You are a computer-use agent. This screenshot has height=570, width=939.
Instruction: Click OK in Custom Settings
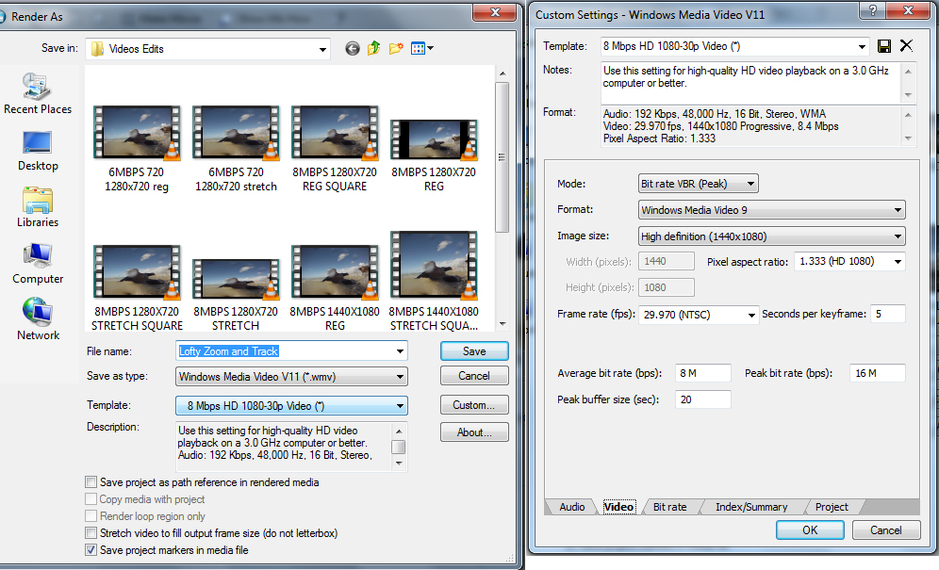click(810, 529)
